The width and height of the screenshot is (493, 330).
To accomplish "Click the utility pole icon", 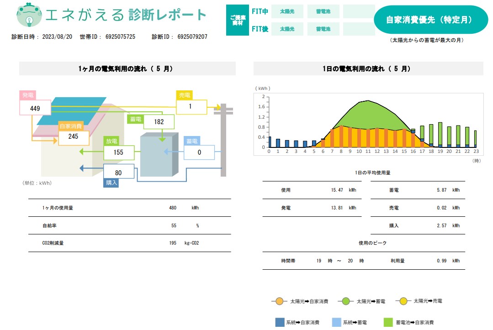I will (x=223, y=140).
